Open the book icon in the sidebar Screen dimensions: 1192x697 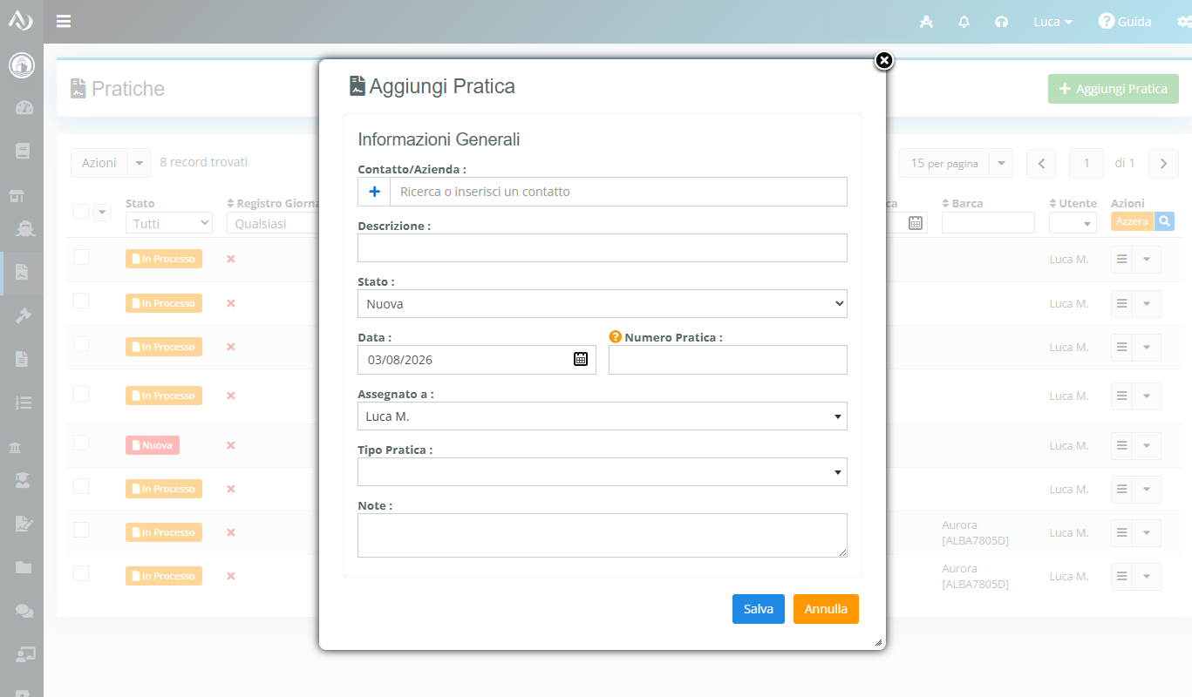[x=23, y=151]
